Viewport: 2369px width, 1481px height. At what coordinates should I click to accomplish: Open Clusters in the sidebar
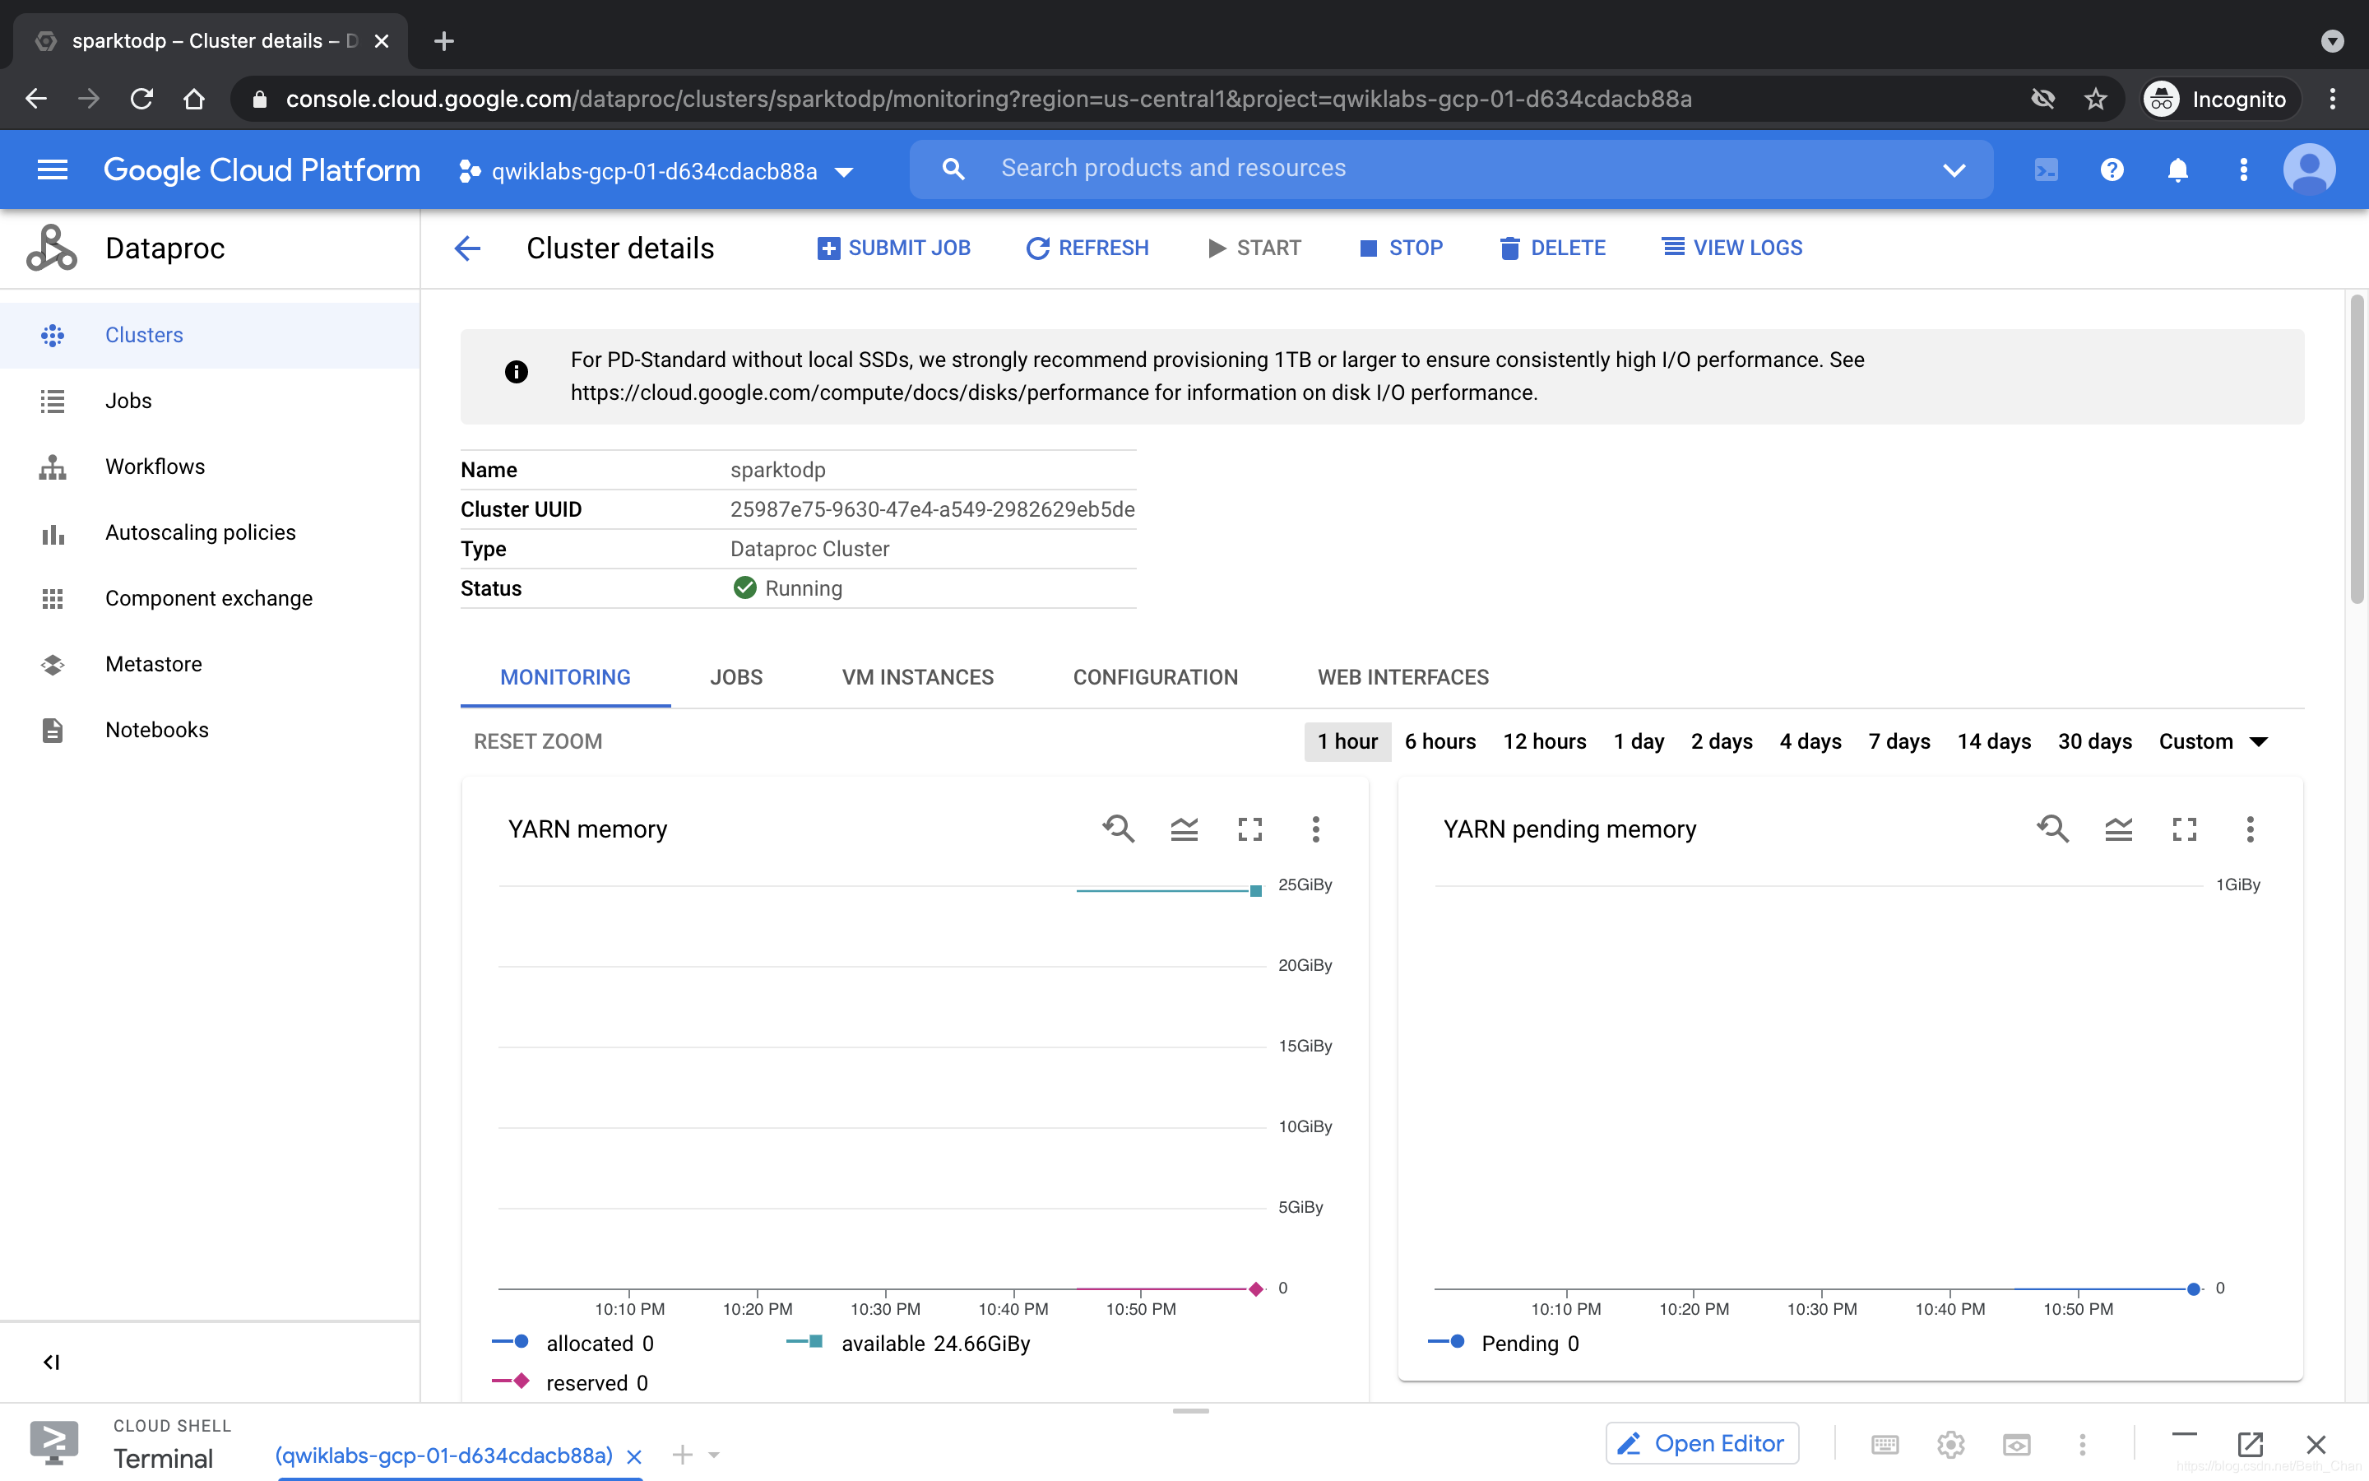pos(210,335)
